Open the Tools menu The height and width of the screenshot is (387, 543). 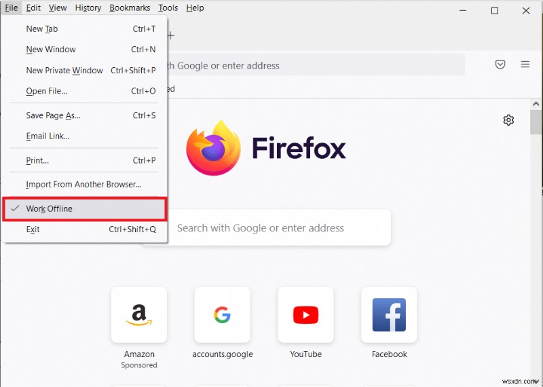(x=168, y=7)
